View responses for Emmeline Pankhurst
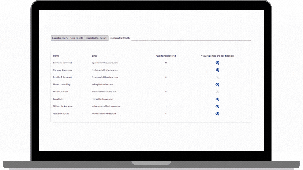Viewport: 303px width, 170px height. point(217,63)
